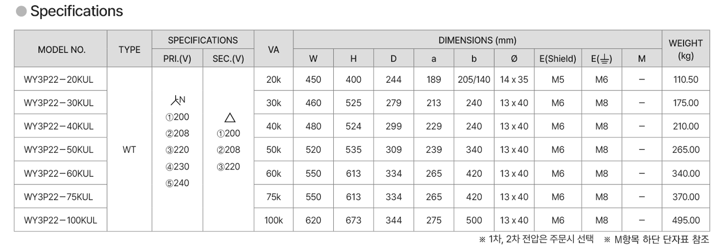Choose primary voltage option ⑤240
The height and width of the screenshot is (249, 724).
click(177, 183)
